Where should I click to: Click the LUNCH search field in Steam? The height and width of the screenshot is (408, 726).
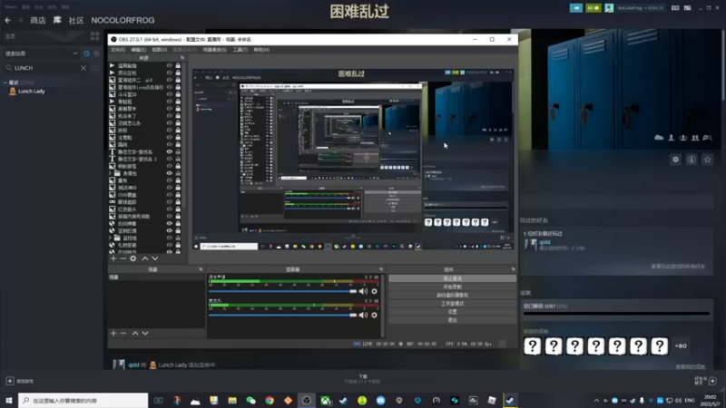[45, 68]
